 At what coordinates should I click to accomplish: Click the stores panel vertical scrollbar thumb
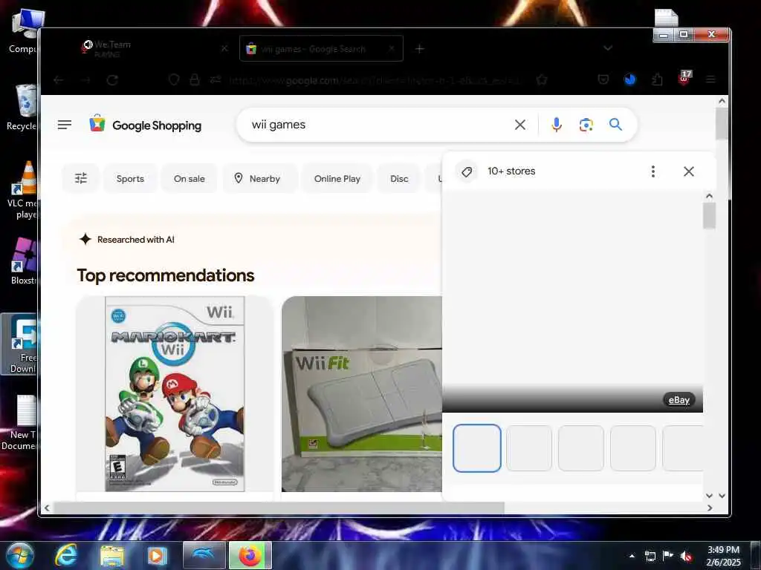(x=709, y=215)
